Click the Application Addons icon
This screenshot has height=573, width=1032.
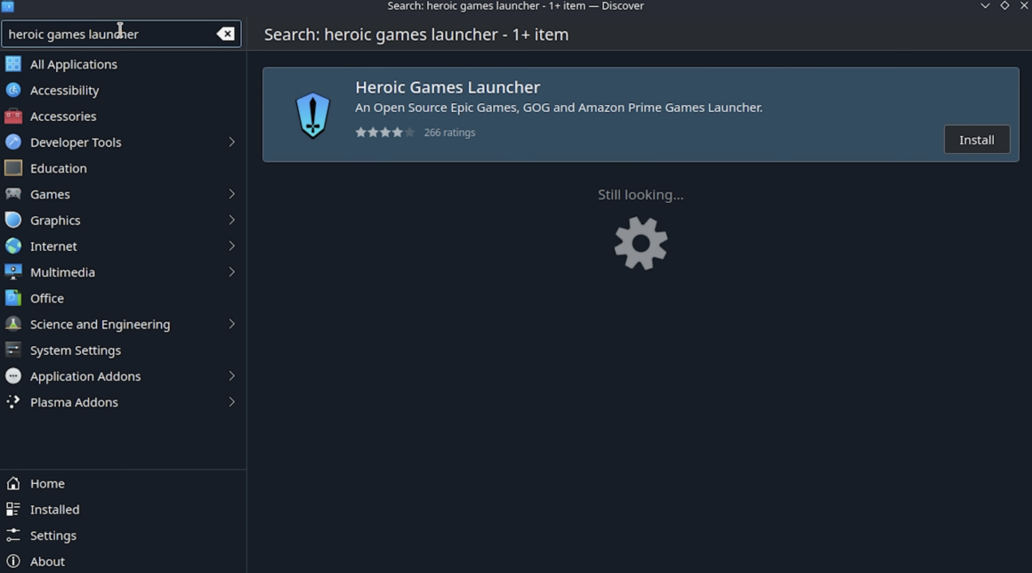13,376
